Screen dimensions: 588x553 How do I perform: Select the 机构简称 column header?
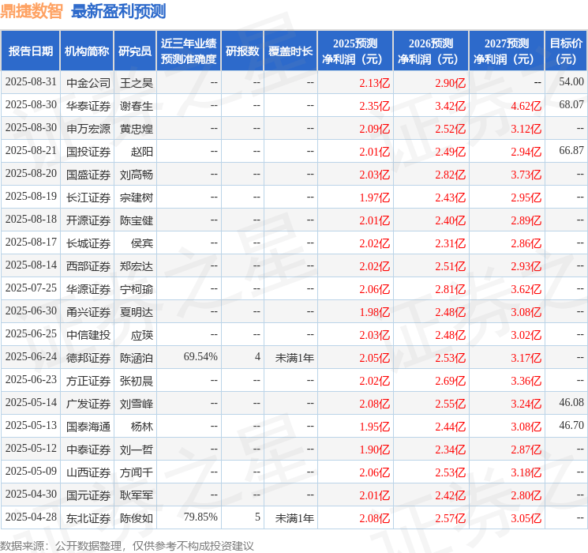[87, 51]
